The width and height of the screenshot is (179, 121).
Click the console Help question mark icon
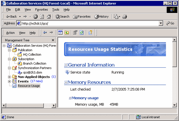coord(90,33)
